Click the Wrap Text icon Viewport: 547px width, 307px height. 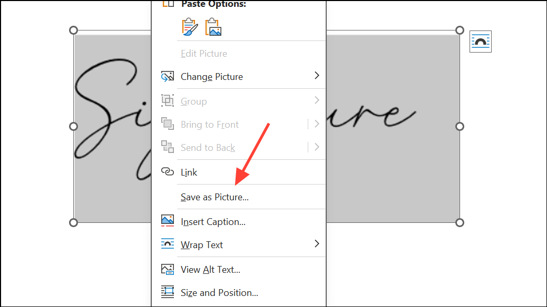click(167, 244)
